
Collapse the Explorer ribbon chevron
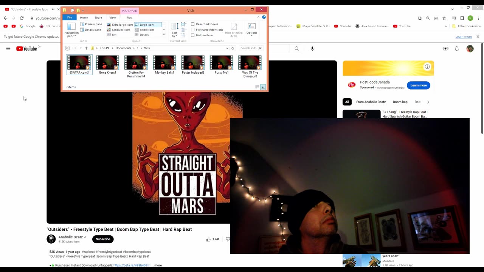coord(258,17)
